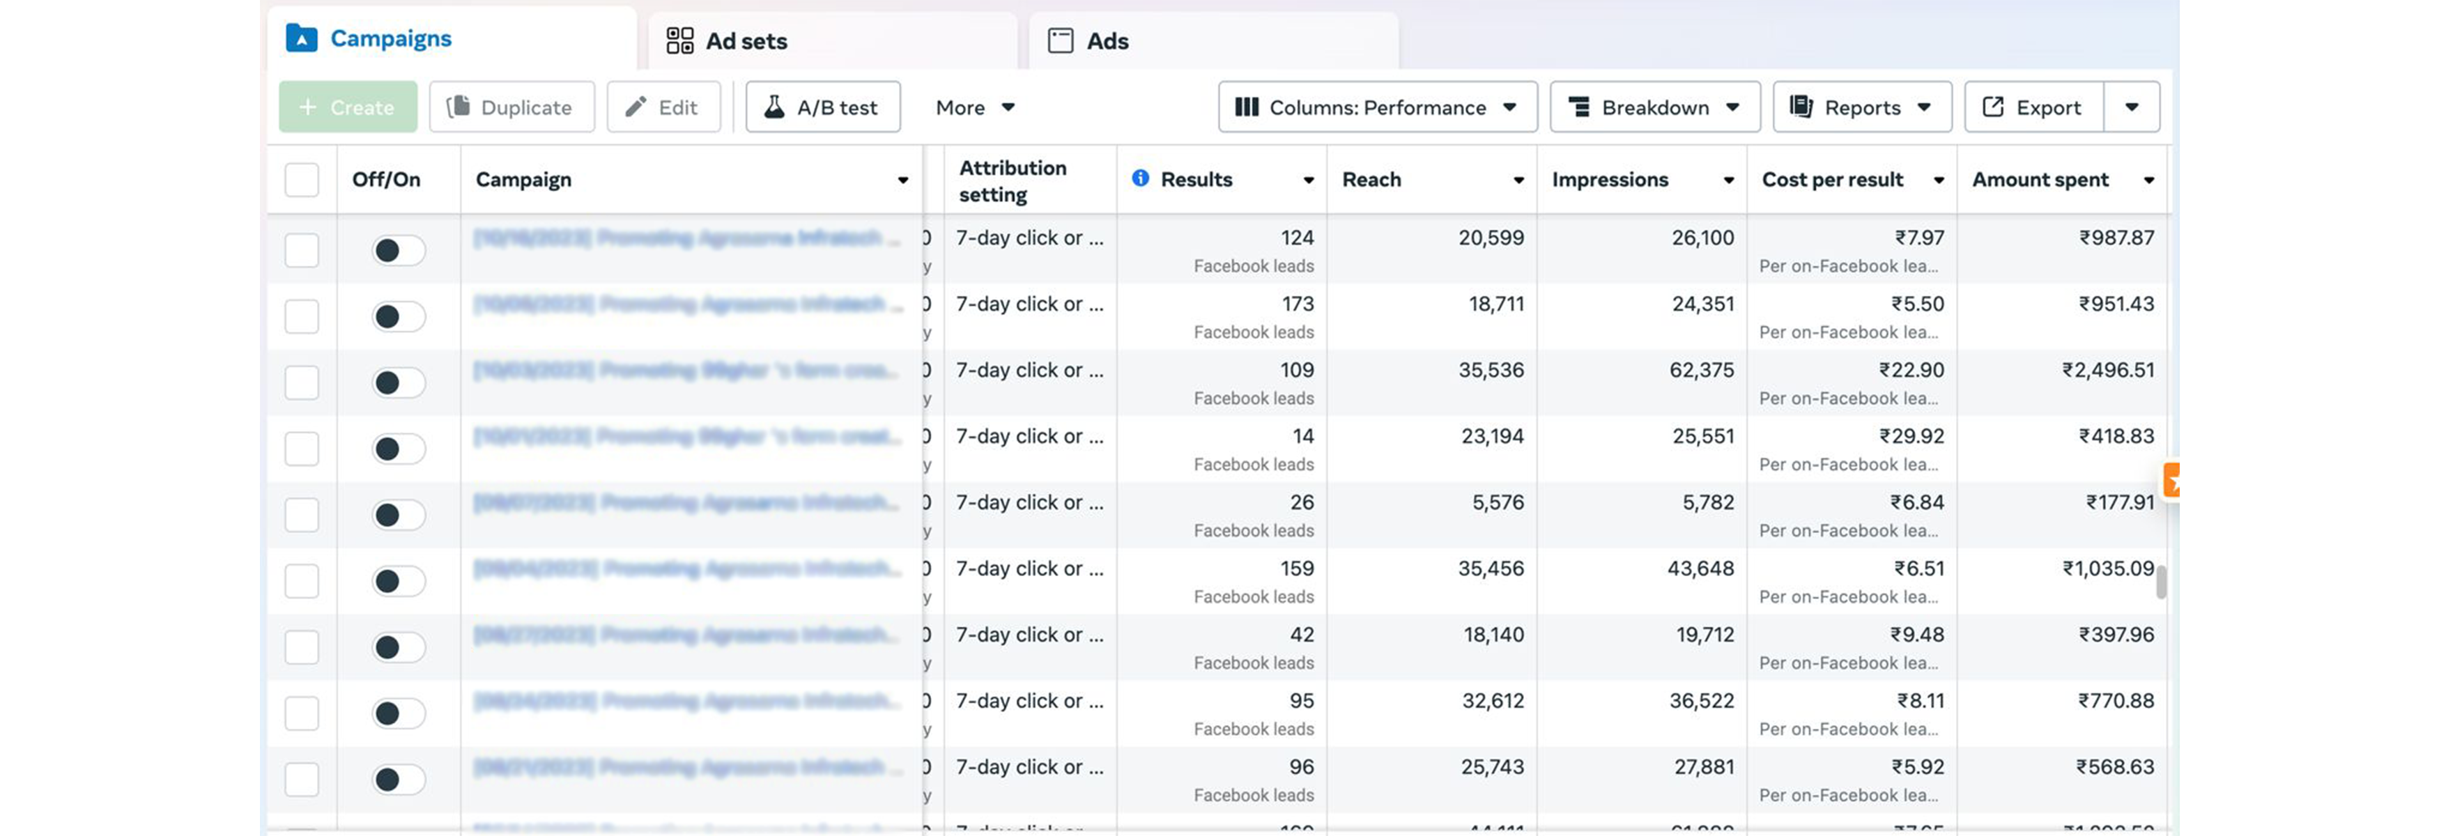The image size is (2439, 836).
Task: Toggle off the first campaign
Action: [398, 250]
